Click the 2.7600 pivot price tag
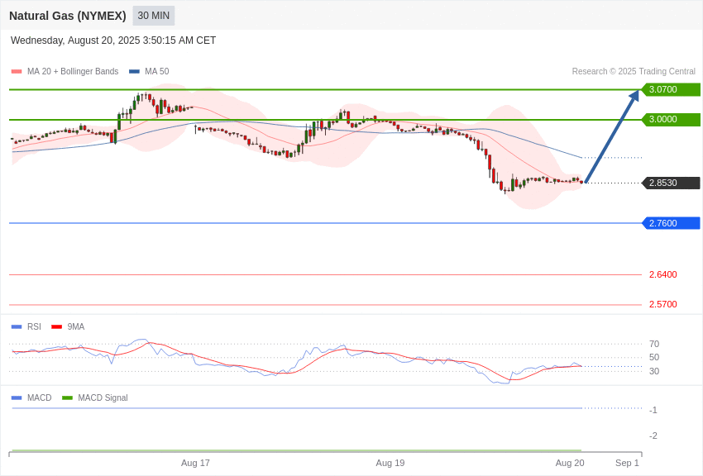703x476 pixels. coord(672,223)
